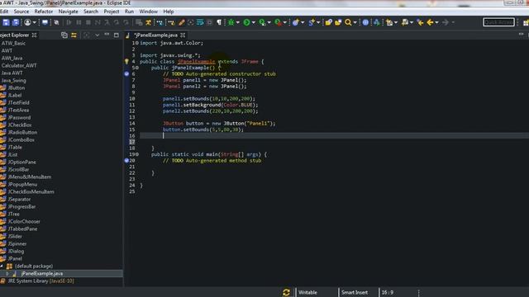Open the Window menu

coord(149,12)
